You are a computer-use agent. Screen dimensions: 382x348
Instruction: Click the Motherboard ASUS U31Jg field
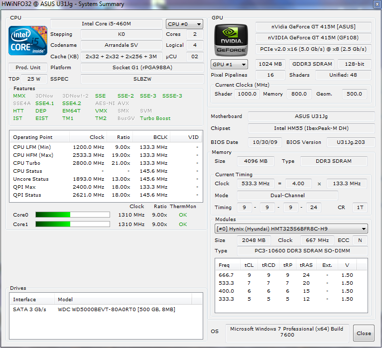pos(311,116)
